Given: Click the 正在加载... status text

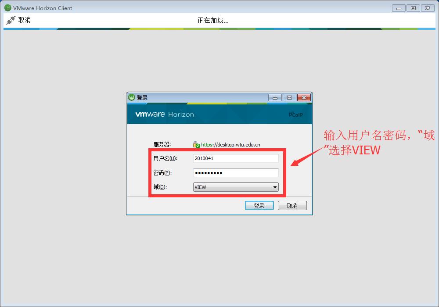Looking at the screenshot, I should click(x=213, y=20).
